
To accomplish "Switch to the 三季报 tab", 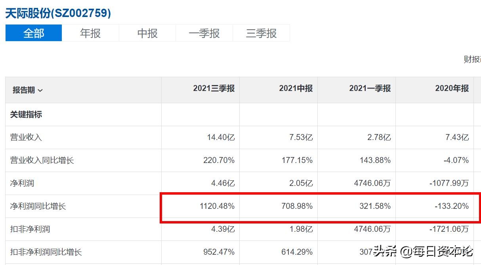I will click(261, 33).
